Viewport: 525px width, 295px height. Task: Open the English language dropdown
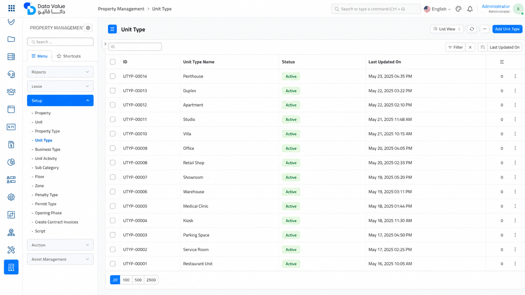437,9
